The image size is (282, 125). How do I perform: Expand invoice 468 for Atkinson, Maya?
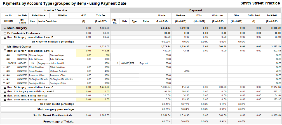[4, 55]
